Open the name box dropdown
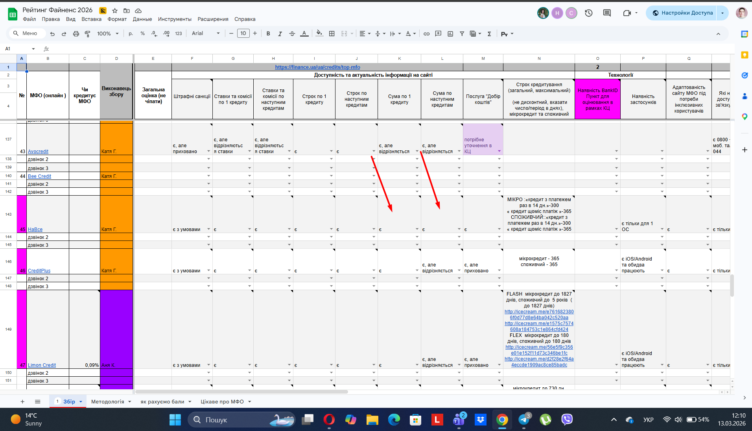752x431 pixels. (33, 49)
